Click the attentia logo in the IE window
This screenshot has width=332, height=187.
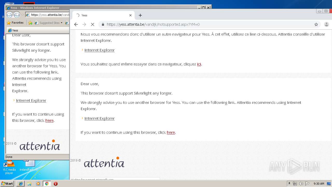(40, 145)
